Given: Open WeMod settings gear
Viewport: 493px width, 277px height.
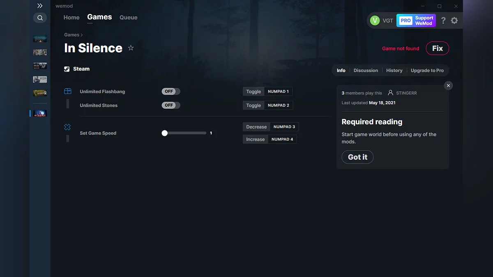Looking at the screenshot, I should pos(454,20).
